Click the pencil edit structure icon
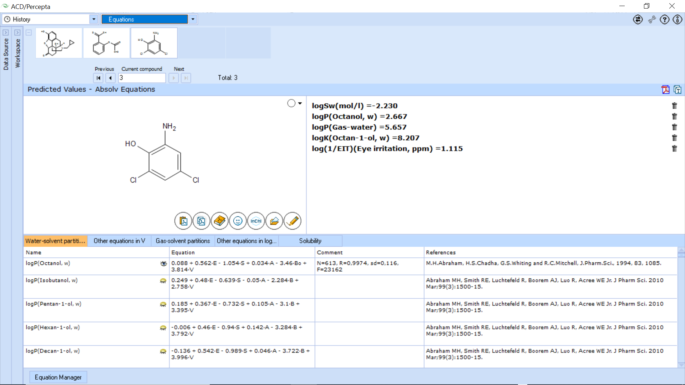Viewport: 685px width, 385px height. pyautogui.click(x=293, y=221)
